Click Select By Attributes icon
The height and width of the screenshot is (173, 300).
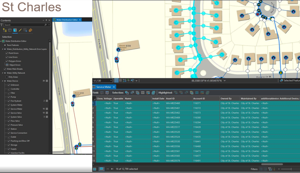pyautogui.click(x=127, y=92)
